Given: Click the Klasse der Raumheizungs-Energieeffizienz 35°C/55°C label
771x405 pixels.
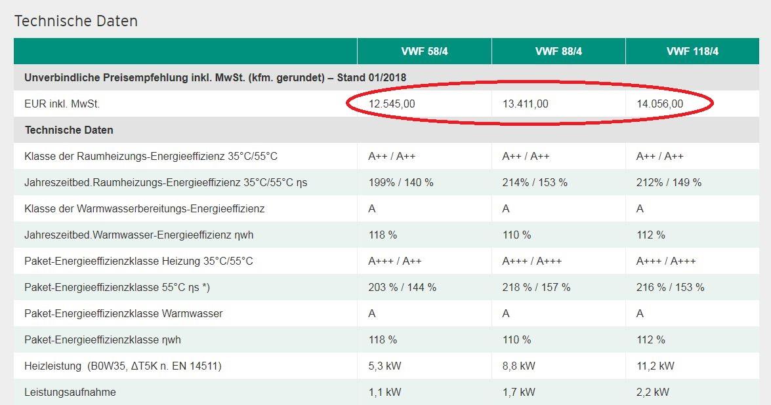Looking at the screenshot, I should [x=151, y=157].
